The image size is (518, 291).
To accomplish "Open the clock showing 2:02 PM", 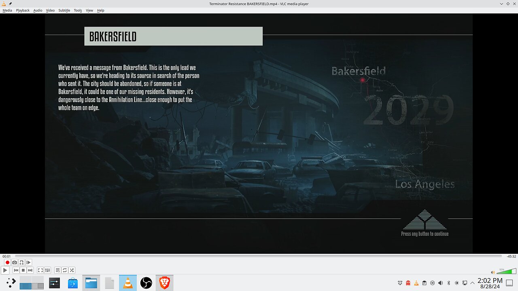I will pos(490,283).
